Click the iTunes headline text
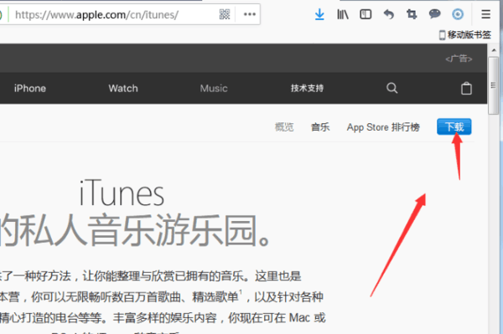Viewport: 503px width, 334px height. pos(122,193)
